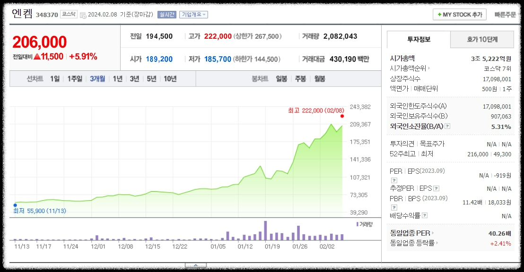Viewport: 524px width, 272px height.
Task: Click the 동일업종 등락률 link
Action: (412, 243)
